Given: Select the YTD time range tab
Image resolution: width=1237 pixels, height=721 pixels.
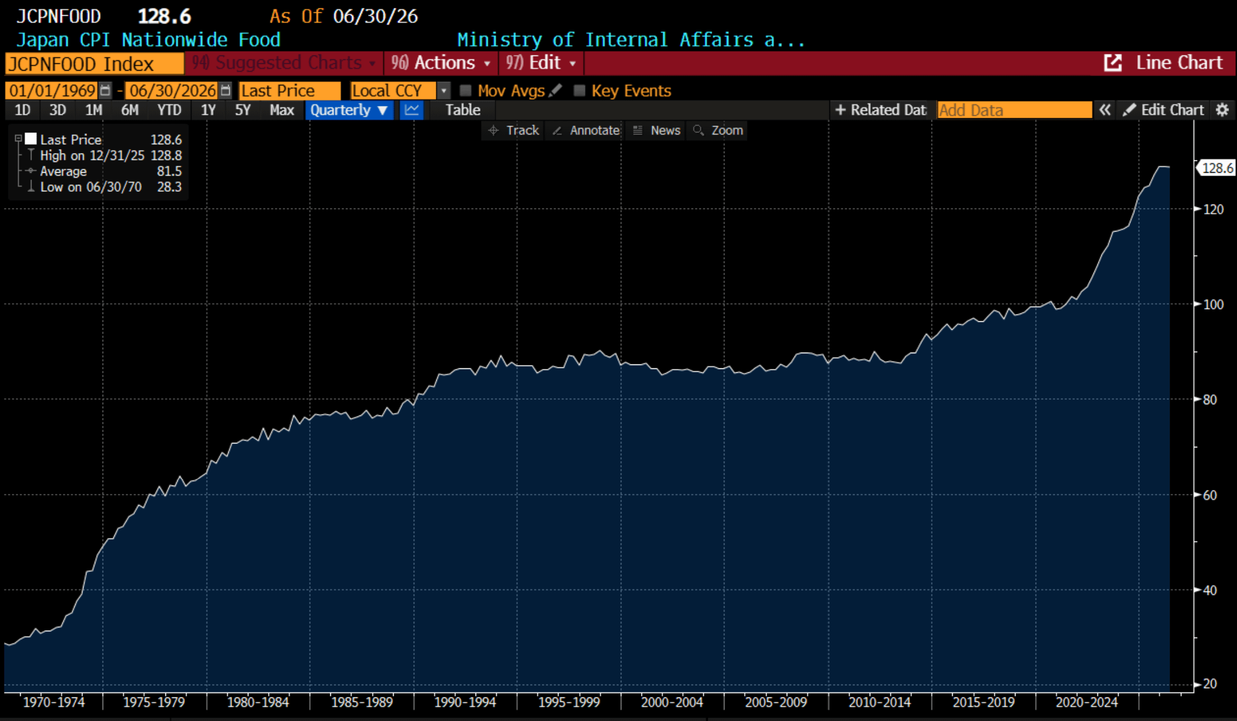Looking at the screenshot, I should pyautogui.click(x=169, y=110).
